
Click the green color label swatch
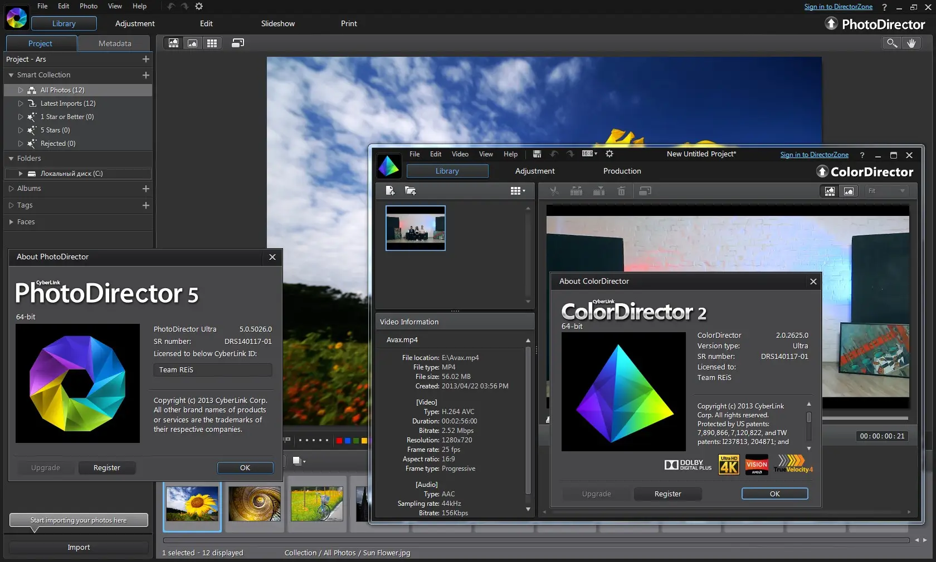(356, 441)
